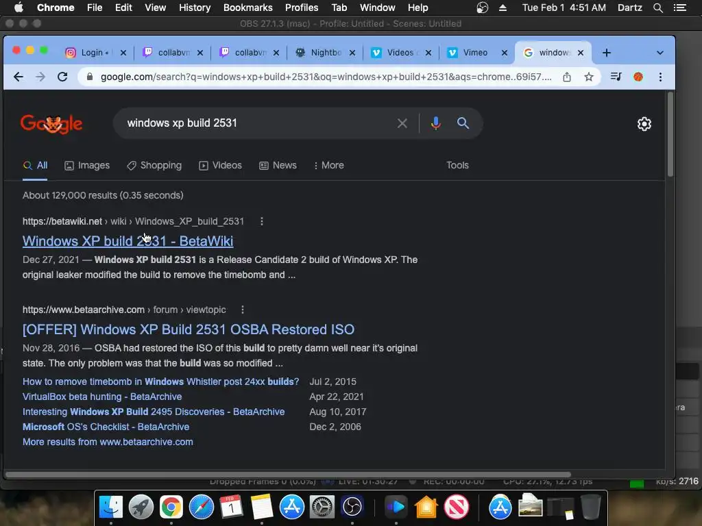Open the View menu in the menu bar
The width and height of the screenshot is (702, 526).
pos(155,8)
